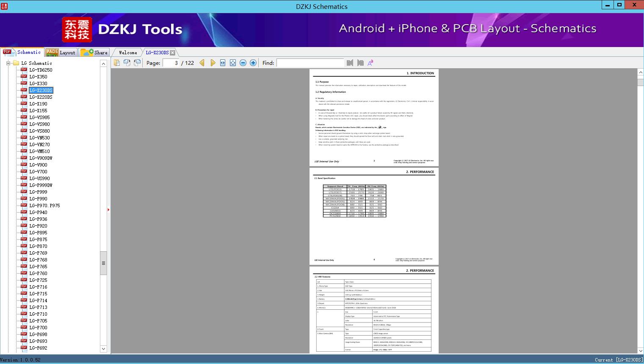Find previous match icon

(x=350, y=63)
